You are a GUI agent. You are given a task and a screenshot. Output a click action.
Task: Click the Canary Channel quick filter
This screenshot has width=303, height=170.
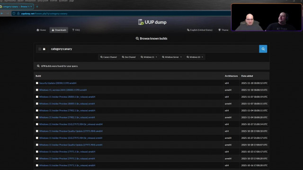108,57
